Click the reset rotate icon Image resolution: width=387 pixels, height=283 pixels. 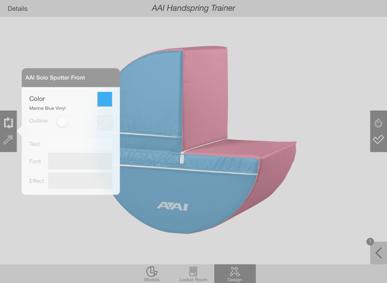pyautogui.click(x=378, y=123)
